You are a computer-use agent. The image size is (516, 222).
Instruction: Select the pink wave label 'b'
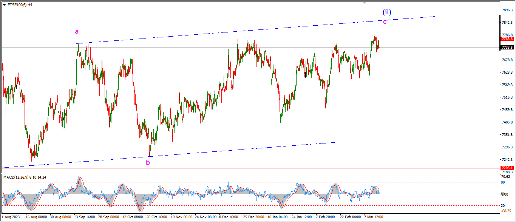pyautogui.click(x=148, y=163)
